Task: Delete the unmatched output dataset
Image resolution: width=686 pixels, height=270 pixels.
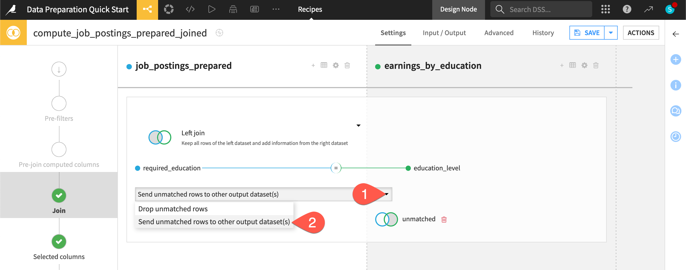Action: pos(445,219)
